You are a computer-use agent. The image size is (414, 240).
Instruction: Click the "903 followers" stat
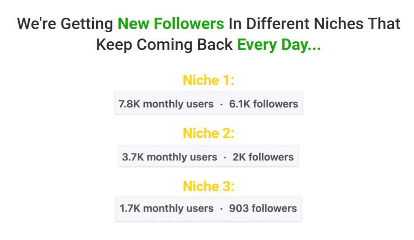(x=263, y=209)
